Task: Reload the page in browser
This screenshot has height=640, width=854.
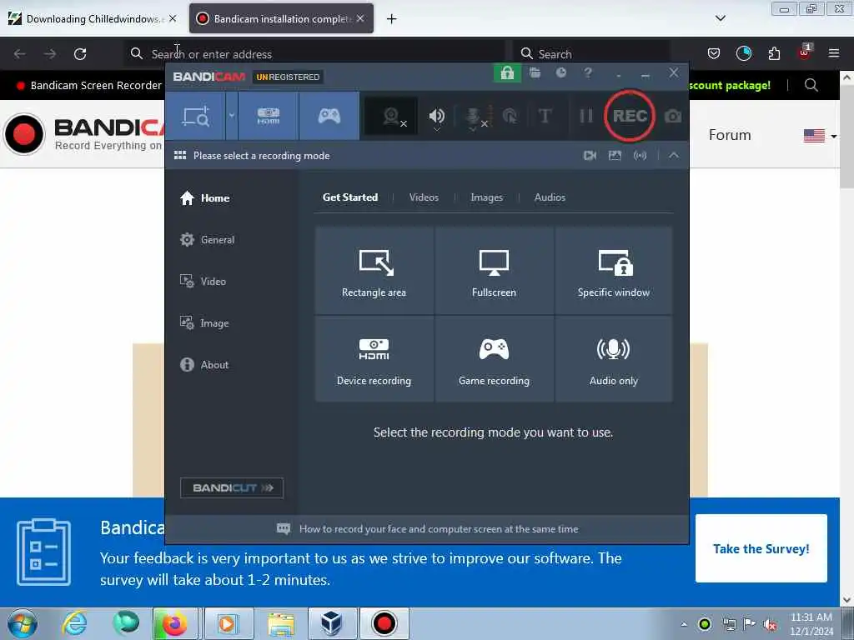Action: tap(80, 54)
